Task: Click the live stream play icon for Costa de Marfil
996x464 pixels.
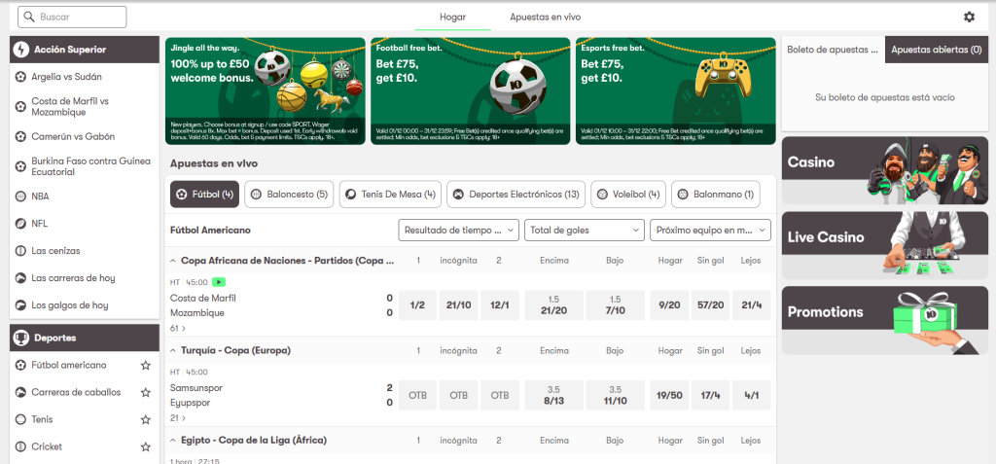Action: [x=219, y=281]
